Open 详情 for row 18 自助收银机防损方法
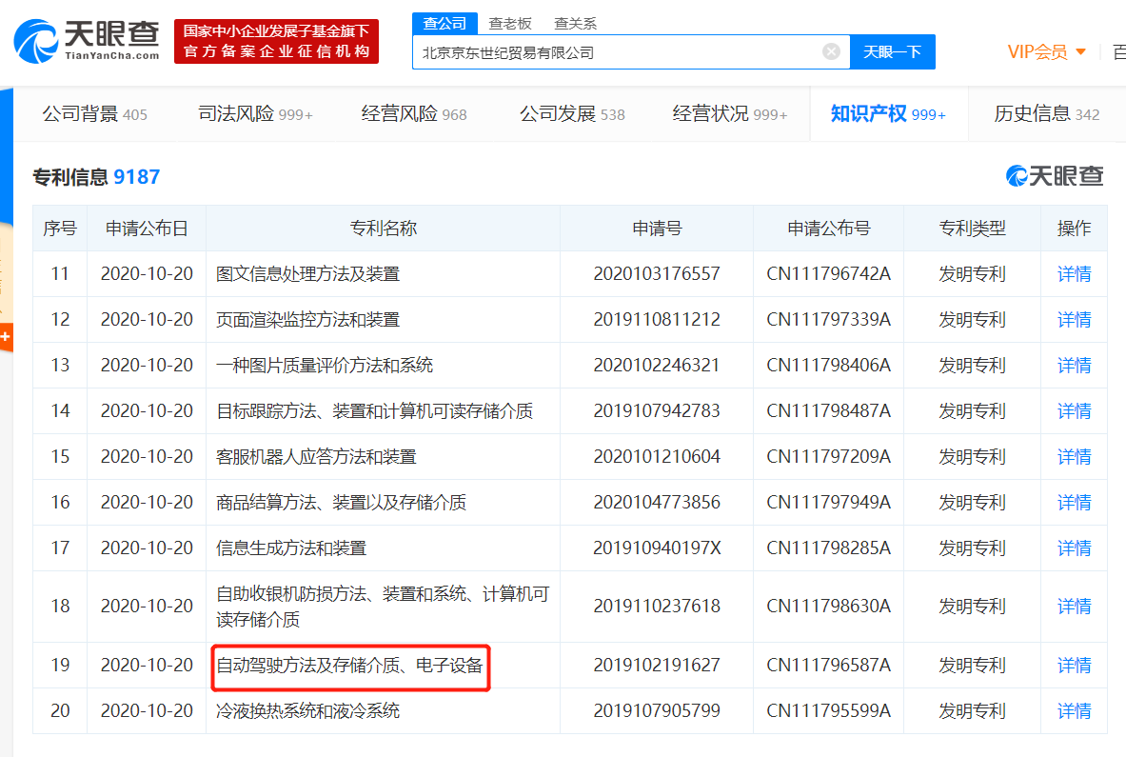This screenshot has width=1126, height=757. (x=1075, y=607)
